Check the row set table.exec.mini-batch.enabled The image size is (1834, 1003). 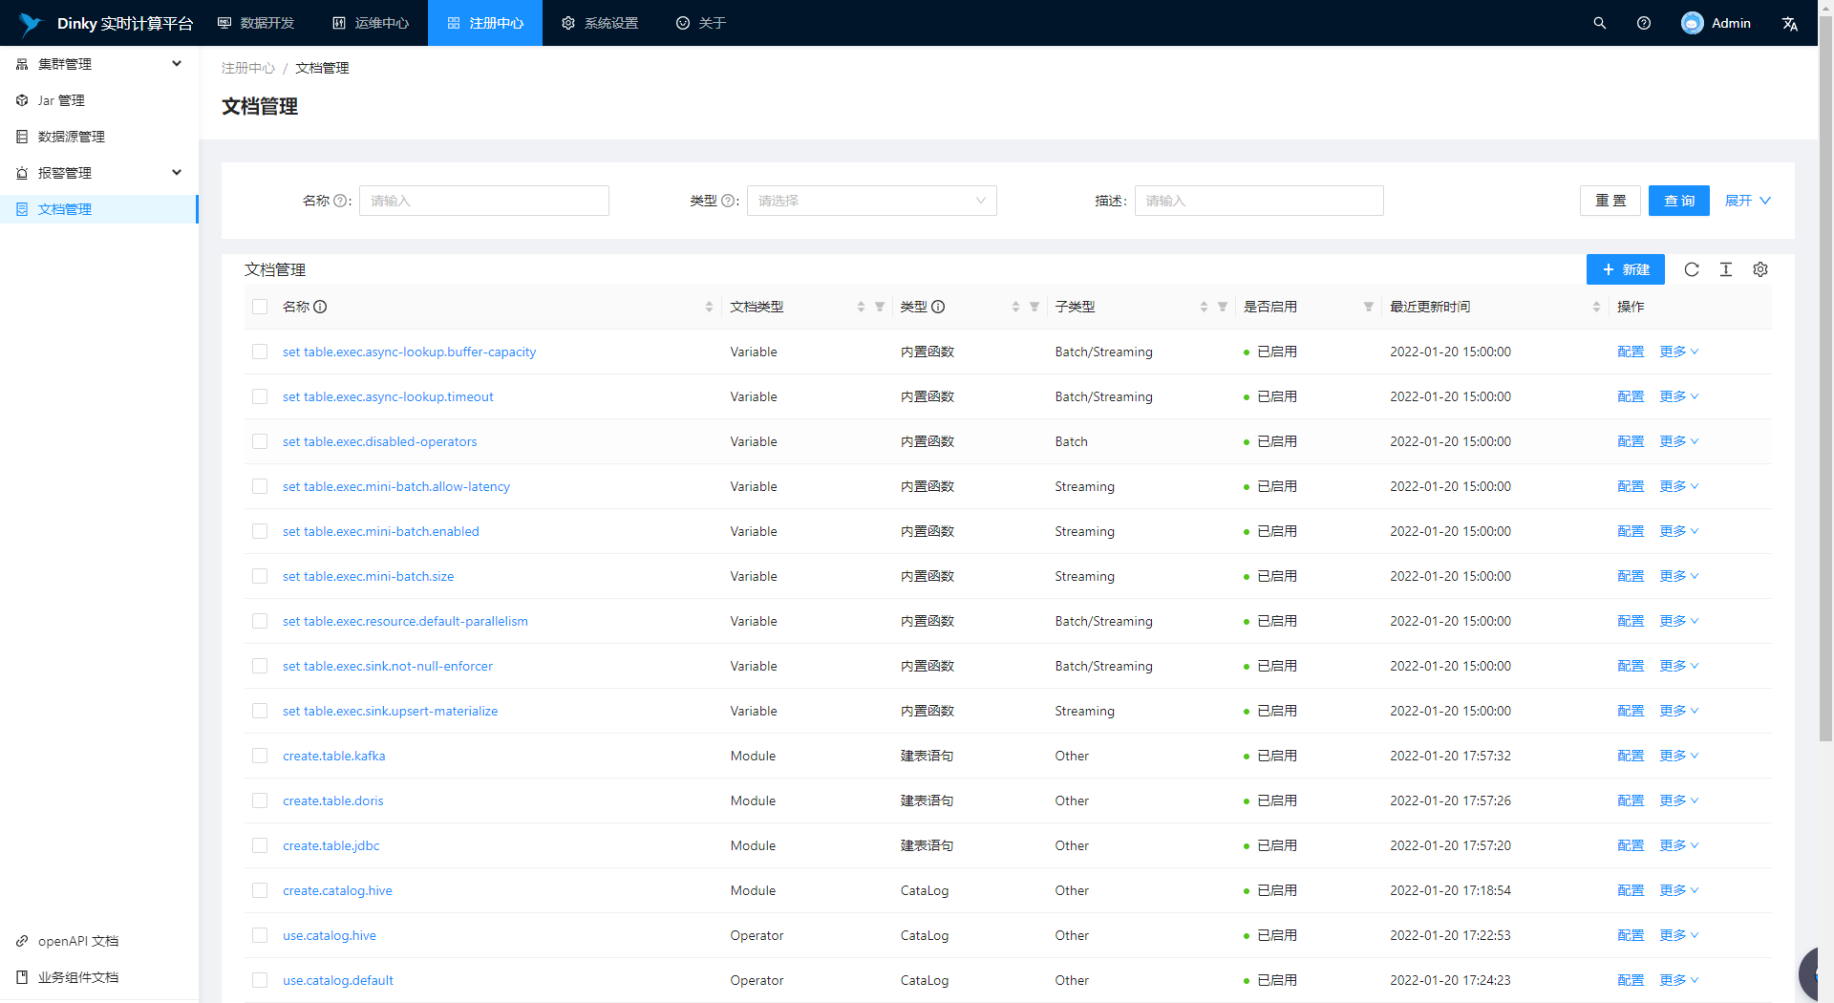(x=260, y=531)
